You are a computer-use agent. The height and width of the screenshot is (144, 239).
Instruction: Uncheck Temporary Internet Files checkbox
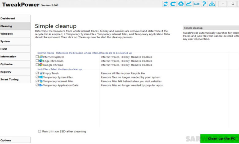(37, 81)
